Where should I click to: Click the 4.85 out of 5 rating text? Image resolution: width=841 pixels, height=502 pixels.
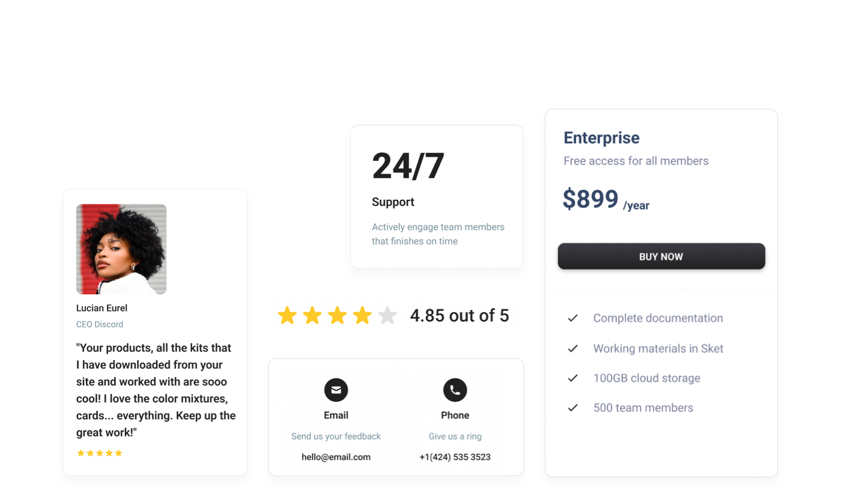pyautogui.click(x=460, y=315)
